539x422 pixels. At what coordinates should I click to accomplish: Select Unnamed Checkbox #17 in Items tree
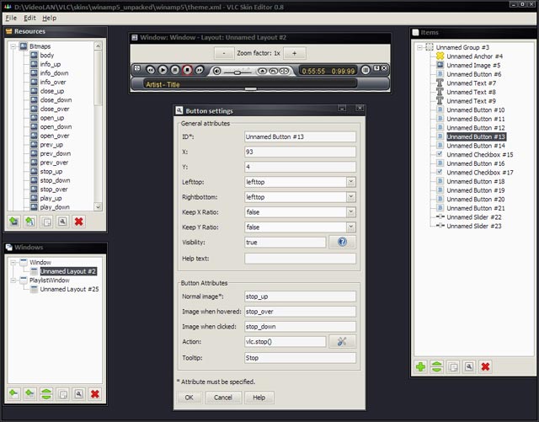(x=480, y=173)
